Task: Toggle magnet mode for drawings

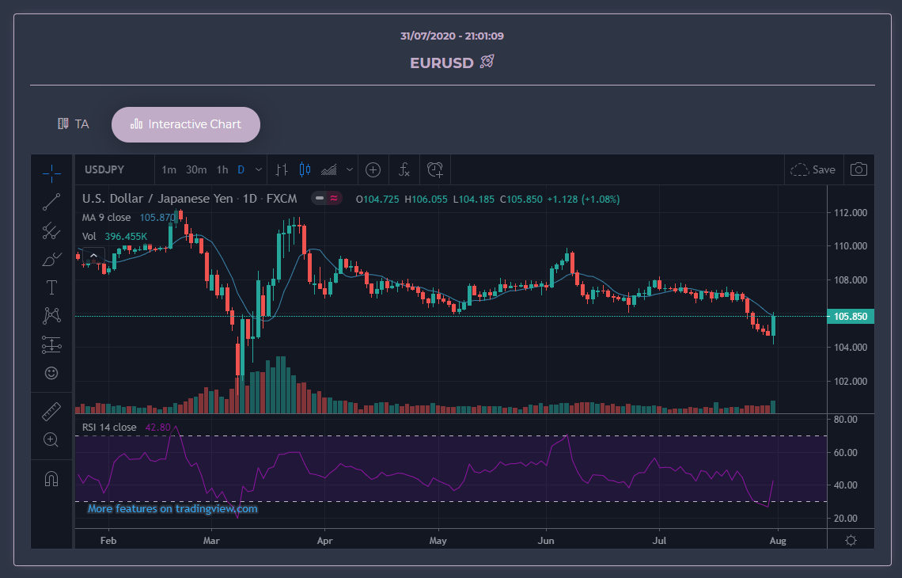Action: point(51,476)
